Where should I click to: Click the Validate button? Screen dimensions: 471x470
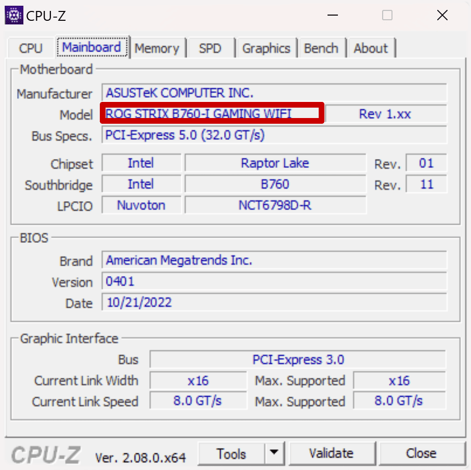point(332,453)
